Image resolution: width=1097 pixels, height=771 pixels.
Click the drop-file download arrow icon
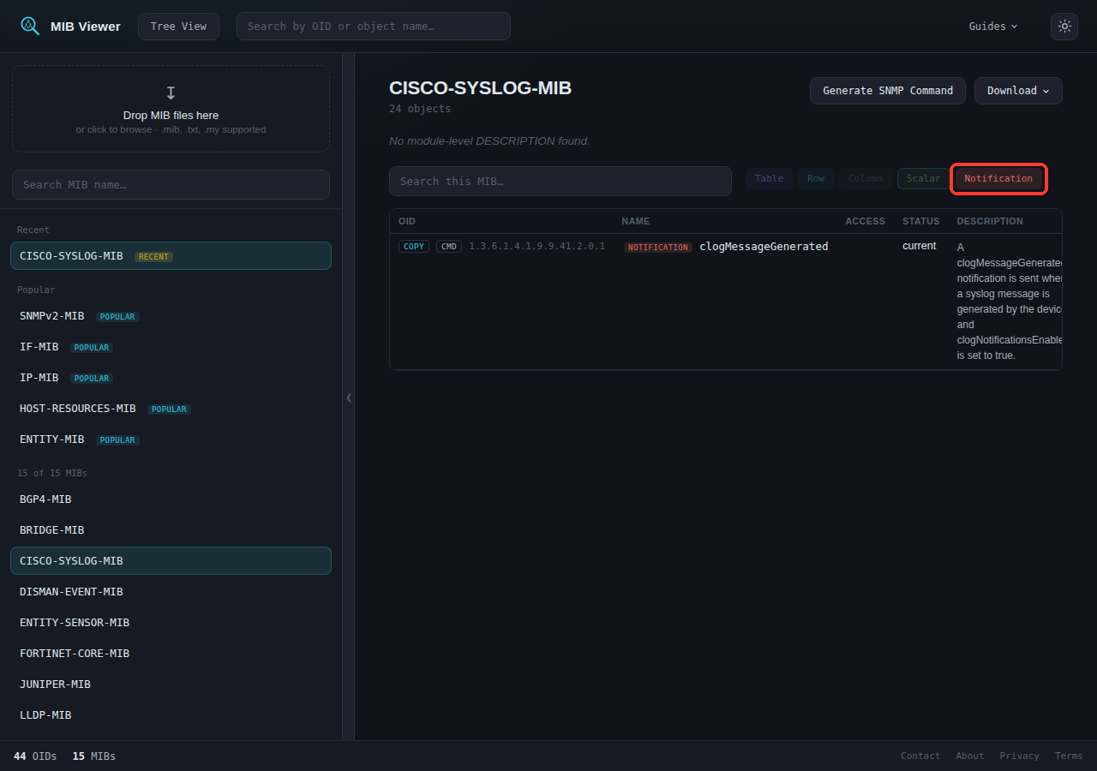171,93
